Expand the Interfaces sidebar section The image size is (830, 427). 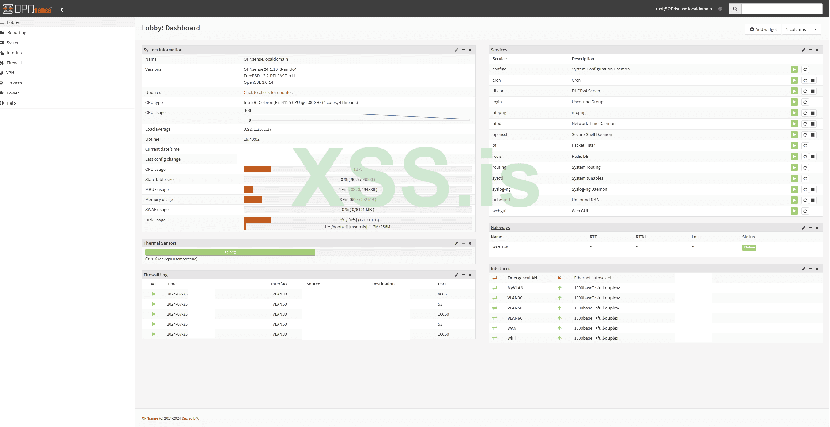point(16,53)
